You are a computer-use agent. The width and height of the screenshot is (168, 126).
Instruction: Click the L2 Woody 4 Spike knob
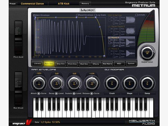pyautogui.click(x=120, y=43)
